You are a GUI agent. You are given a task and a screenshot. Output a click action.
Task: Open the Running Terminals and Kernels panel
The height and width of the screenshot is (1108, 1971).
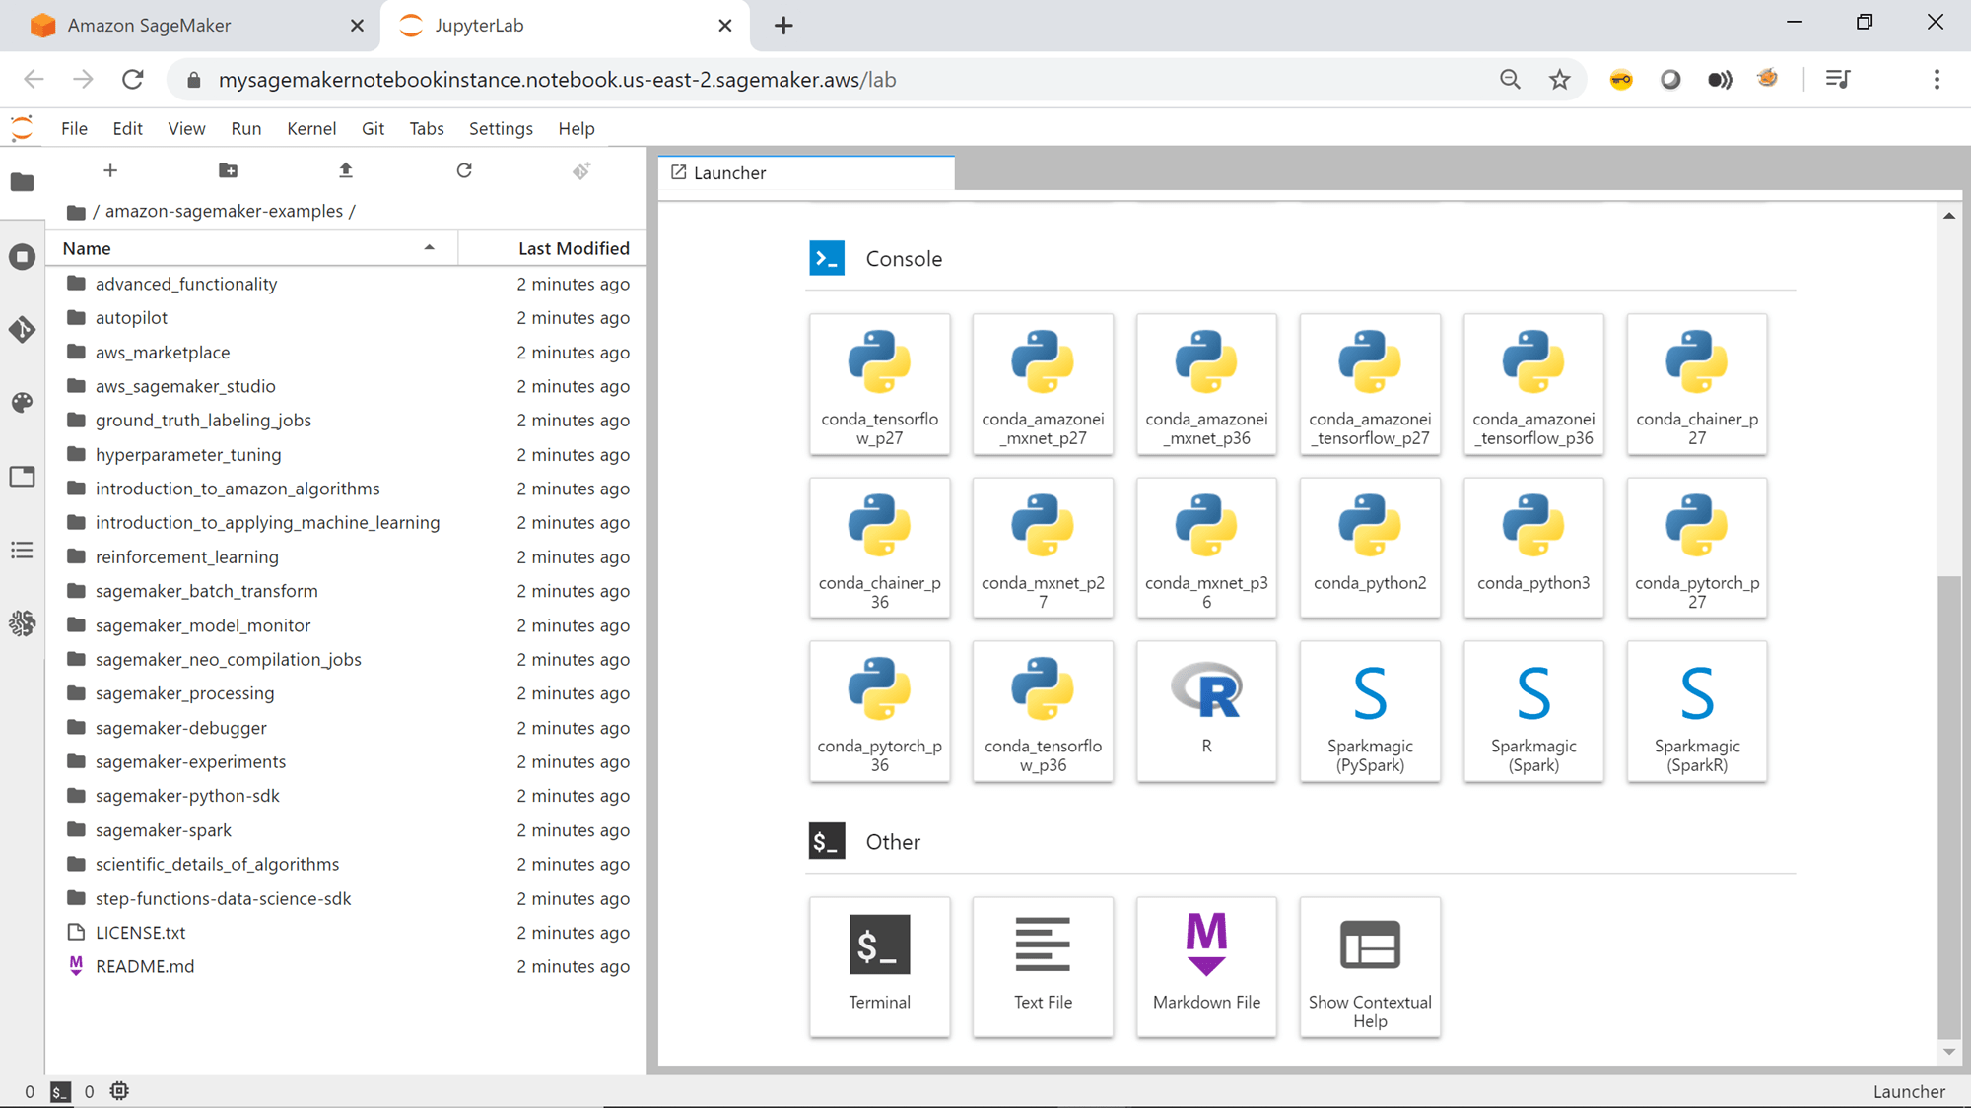point(22,256)
